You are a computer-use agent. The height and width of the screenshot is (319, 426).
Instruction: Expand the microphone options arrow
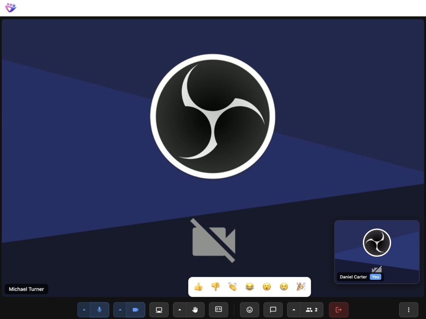[x=84, y=310]
